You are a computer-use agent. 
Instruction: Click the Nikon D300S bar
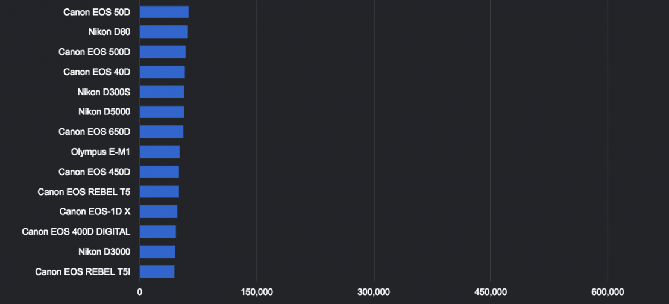pos(162,92)
